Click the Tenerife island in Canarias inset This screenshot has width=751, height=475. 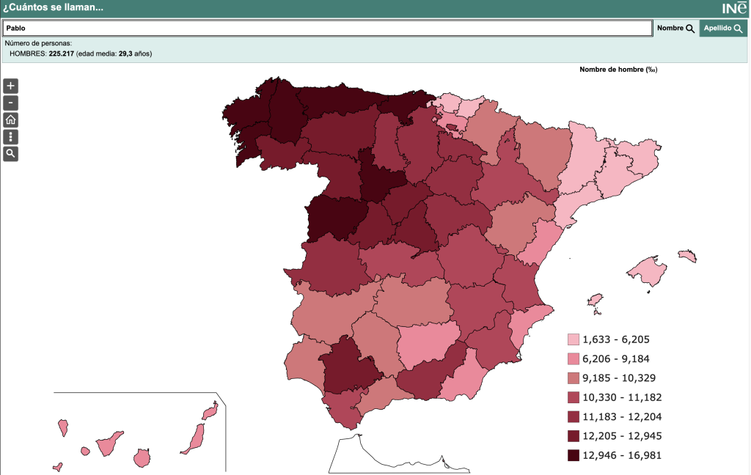(109, 444)
